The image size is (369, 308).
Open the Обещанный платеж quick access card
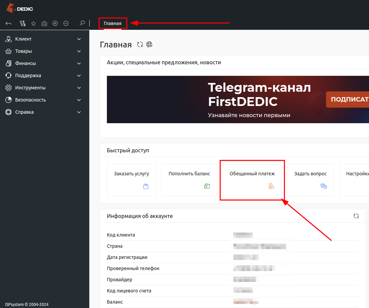coord(252,180)
